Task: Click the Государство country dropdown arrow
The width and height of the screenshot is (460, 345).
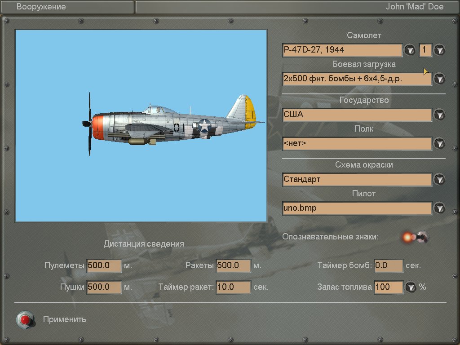Action: click(x=439, y=115)
